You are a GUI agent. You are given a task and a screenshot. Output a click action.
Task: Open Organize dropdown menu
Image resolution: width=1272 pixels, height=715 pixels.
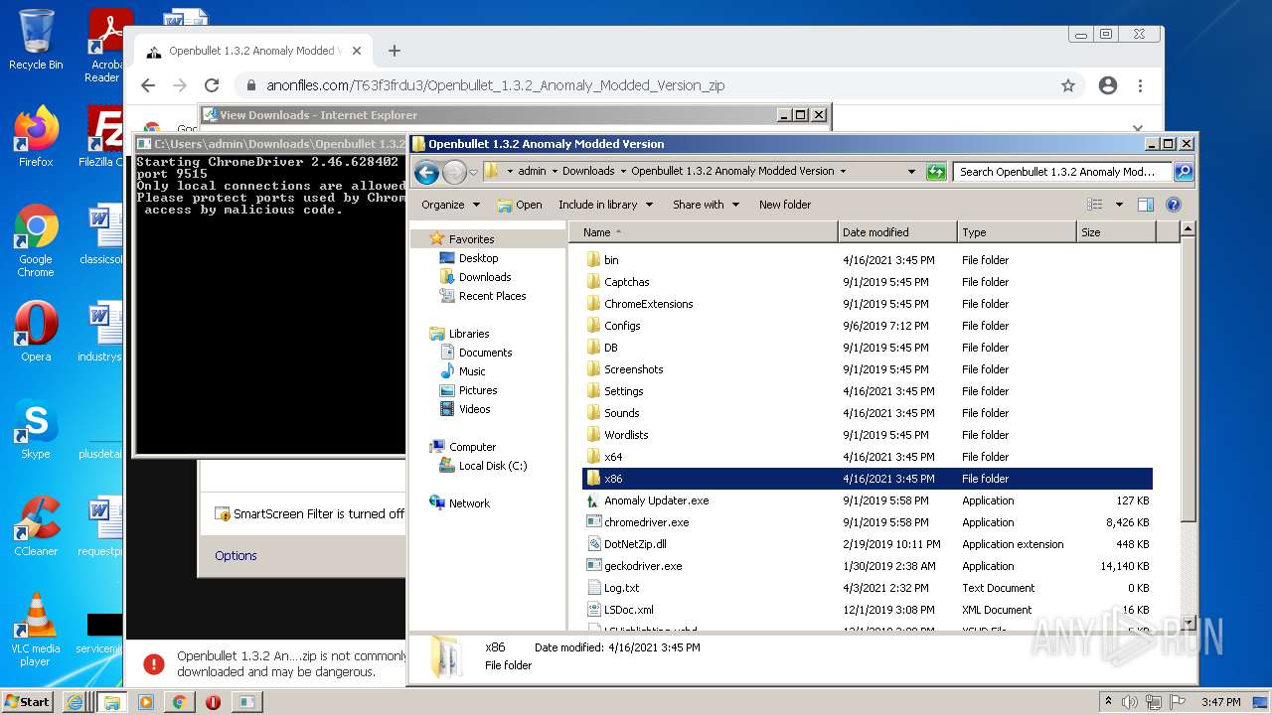(450, 205)
